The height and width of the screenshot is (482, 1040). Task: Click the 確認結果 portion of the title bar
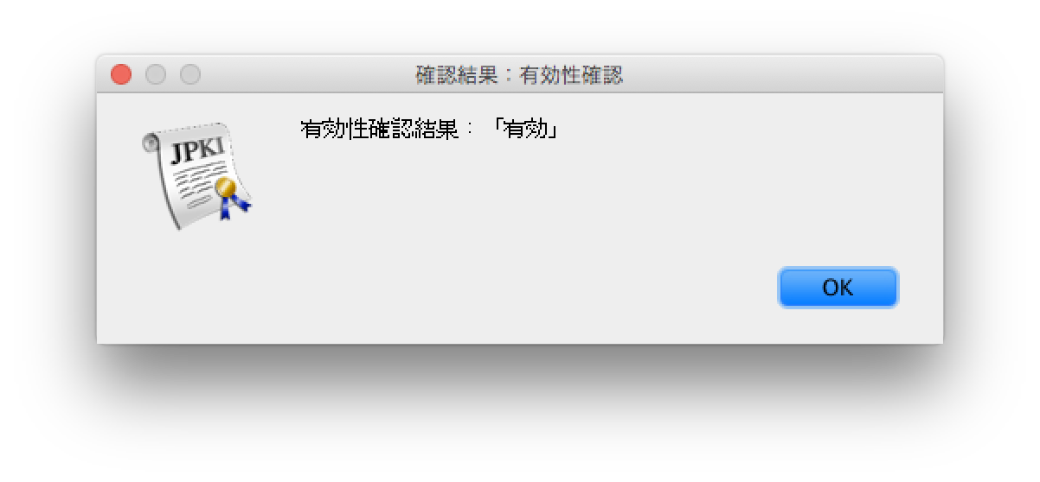point(457,76)
